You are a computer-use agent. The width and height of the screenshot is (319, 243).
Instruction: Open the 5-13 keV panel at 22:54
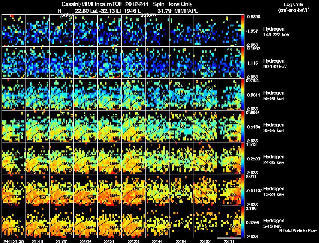tap(181, 222)
